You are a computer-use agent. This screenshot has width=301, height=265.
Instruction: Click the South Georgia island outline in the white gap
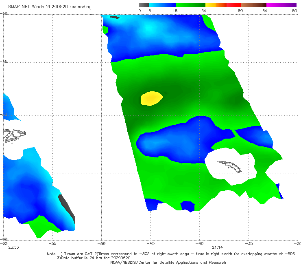click(229, 166)
